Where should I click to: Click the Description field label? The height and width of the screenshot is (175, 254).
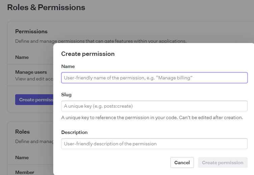click(x=74, y=132)
